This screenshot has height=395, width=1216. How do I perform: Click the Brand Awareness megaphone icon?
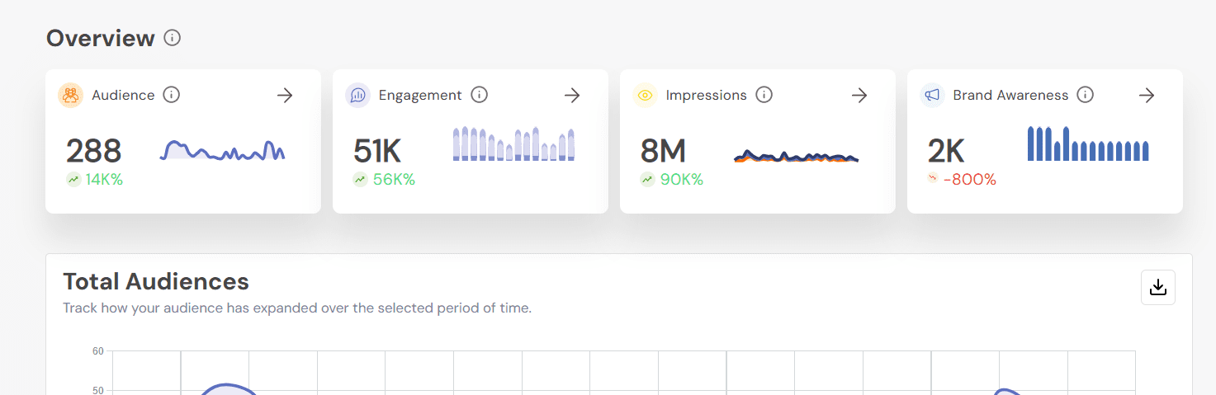[932, 95]
